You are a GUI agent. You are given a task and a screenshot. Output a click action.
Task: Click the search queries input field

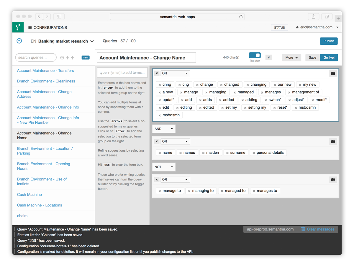click(x=36, y=57)
